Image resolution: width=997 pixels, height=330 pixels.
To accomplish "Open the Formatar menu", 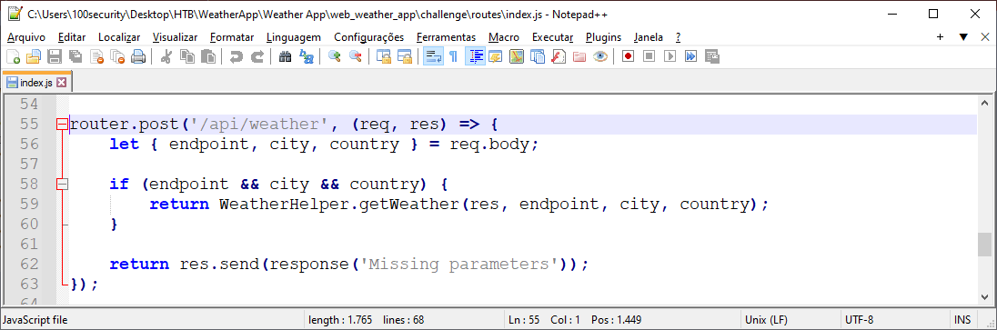I will click(231, 37).
